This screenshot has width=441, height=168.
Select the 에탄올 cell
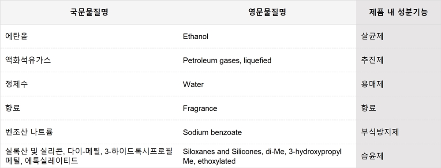tap(89, 36)
